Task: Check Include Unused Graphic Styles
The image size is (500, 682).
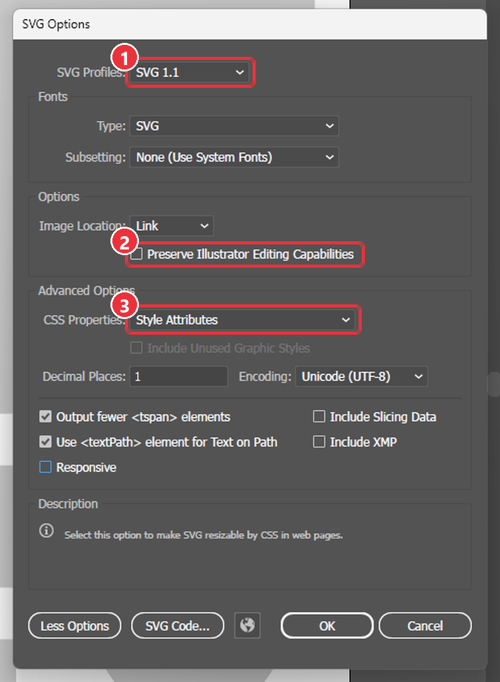Action: coord(136,348)
